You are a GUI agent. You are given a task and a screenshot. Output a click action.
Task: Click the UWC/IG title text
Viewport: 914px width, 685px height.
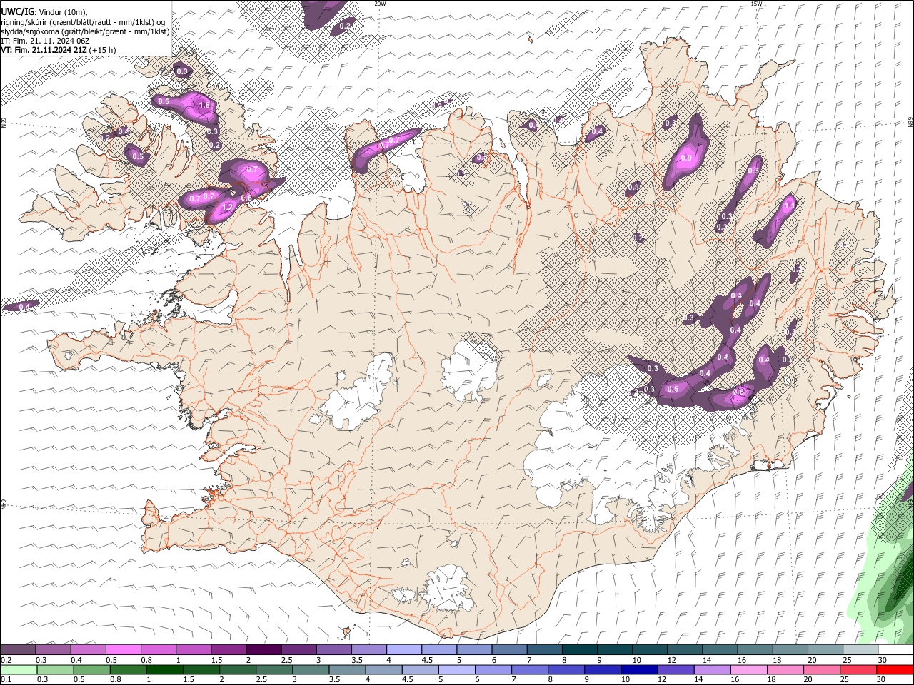17,11
